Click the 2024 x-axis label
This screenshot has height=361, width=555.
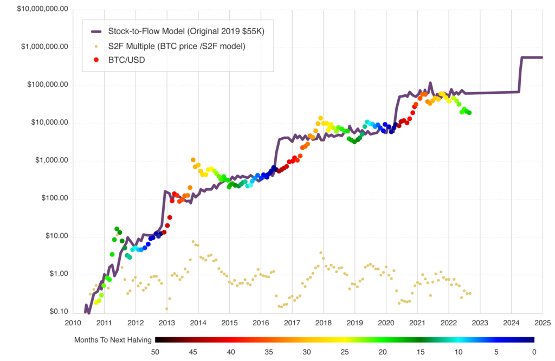[512, 323]
